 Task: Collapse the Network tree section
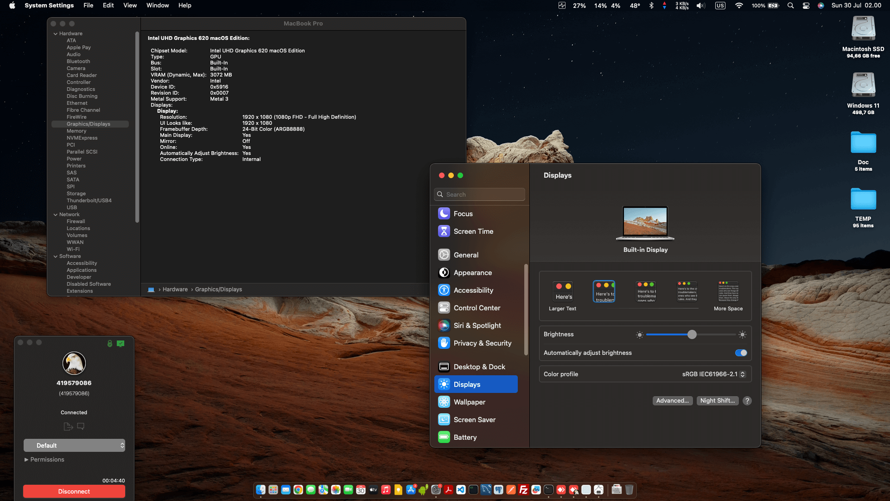56,214
